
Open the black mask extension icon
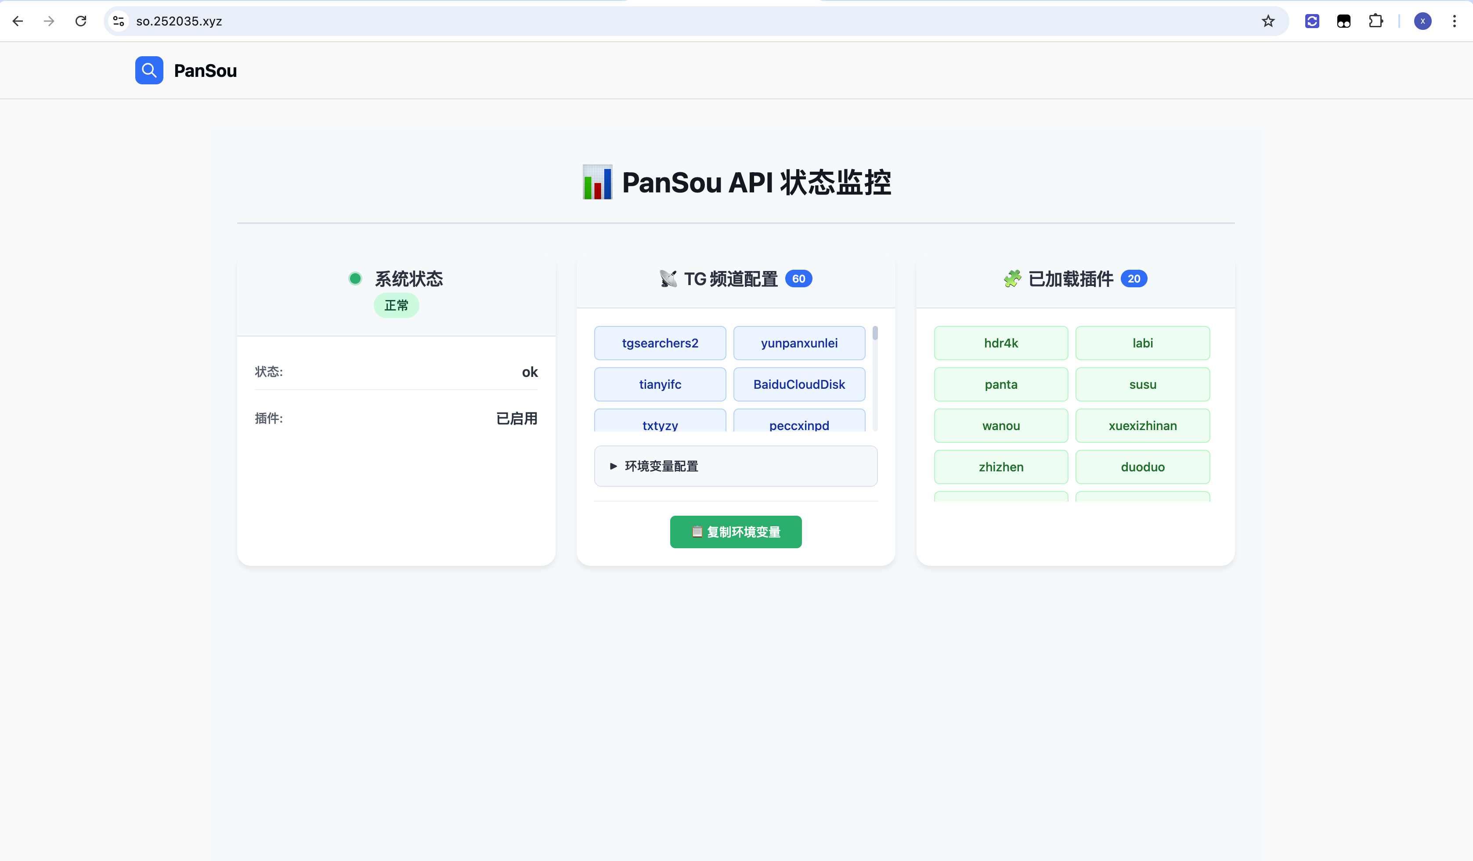click(1343, 21)
